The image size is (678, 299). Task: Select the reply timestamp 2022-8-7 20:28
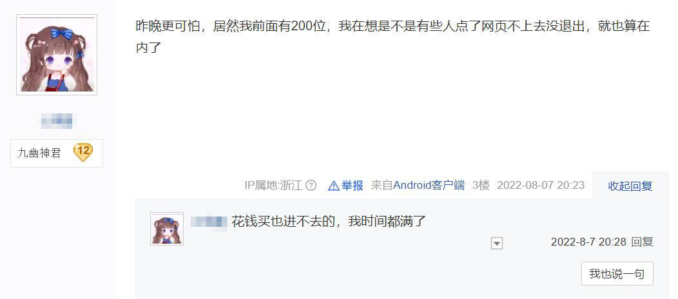click(588, 242)
